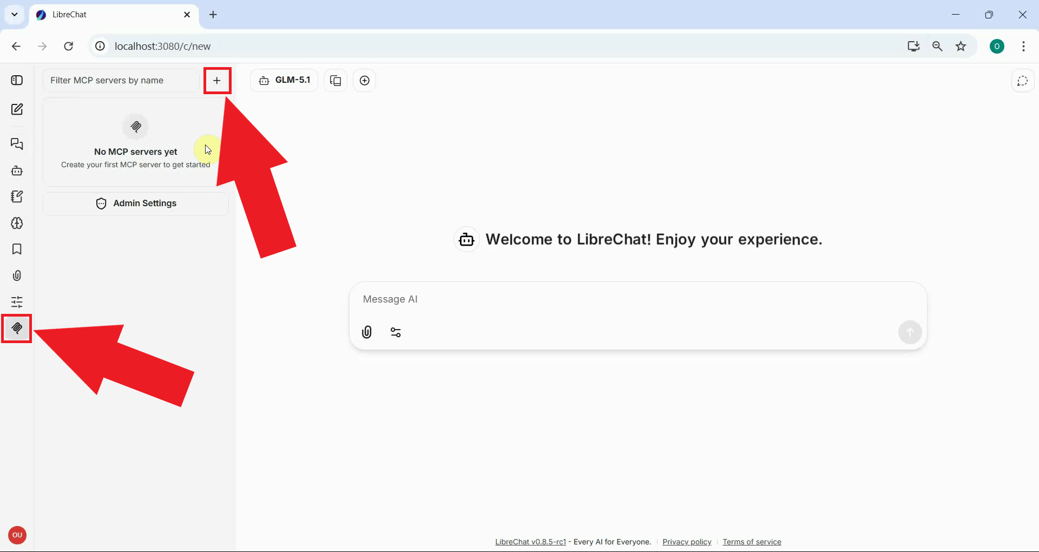Viewport: 1039px width, 552px height.
Task: Open a new browser tab
Action: tap(213, 15)
